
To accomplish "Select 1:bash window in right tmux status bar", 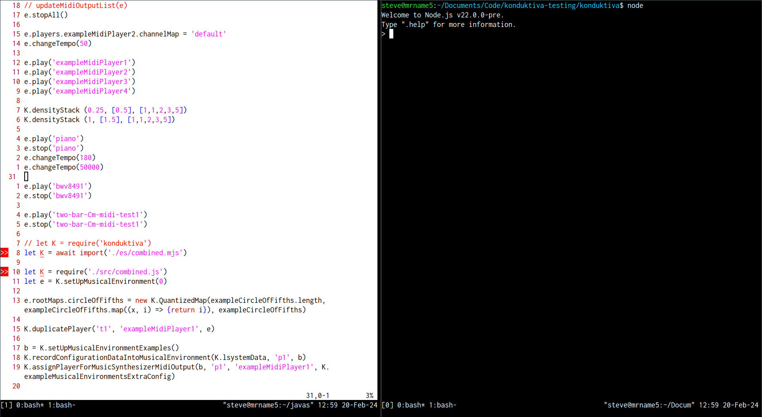I will click(x=443, y=405).
